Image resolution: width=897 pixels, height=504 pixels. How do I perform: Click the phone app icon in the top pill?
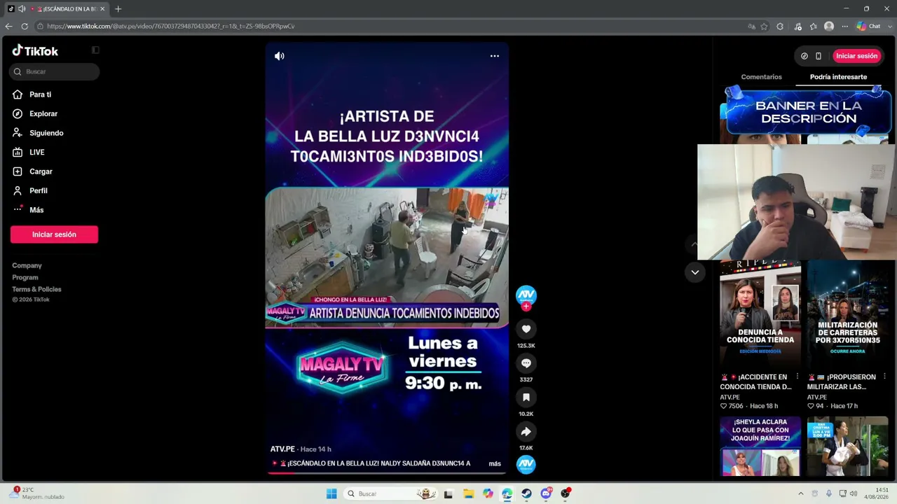pos(819,56)
